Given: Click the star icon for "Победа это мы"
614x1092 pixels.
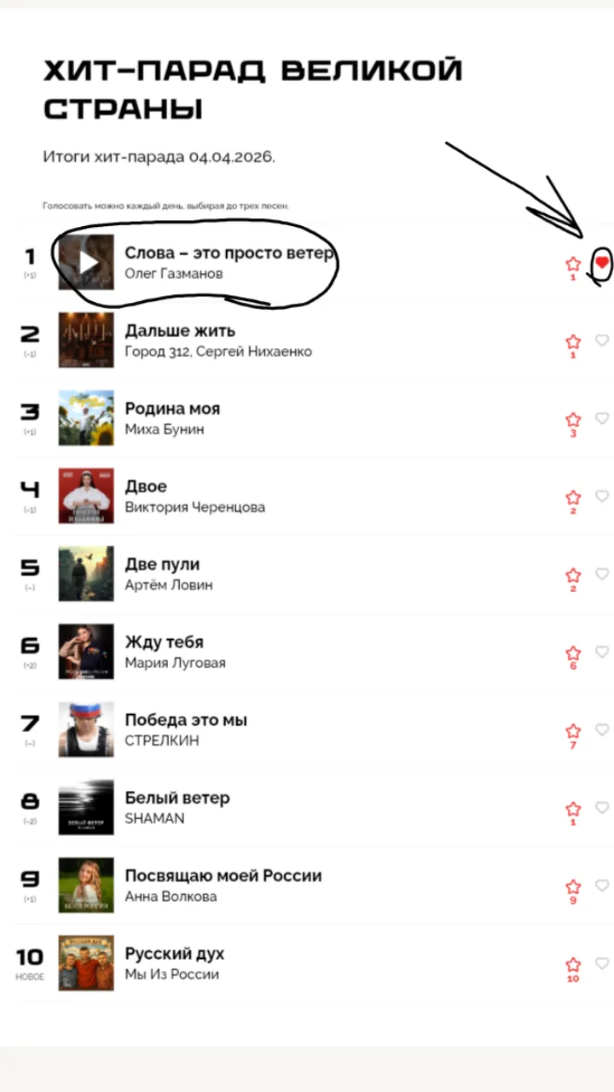Looking at the screenshot, I should 573,731.
